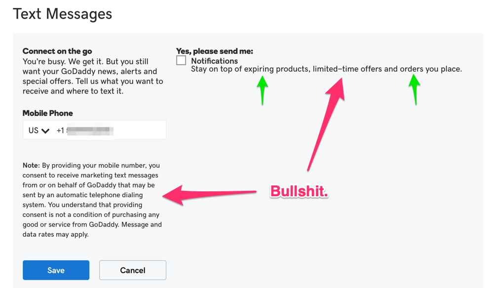Viewport: 492px width, 288px height.
Task: Click the +1 country code prefix
Action: tap(60, 131)
